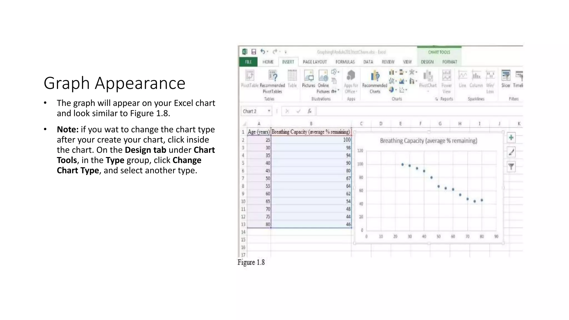Switch to the Design tab

tap(427, 62)
